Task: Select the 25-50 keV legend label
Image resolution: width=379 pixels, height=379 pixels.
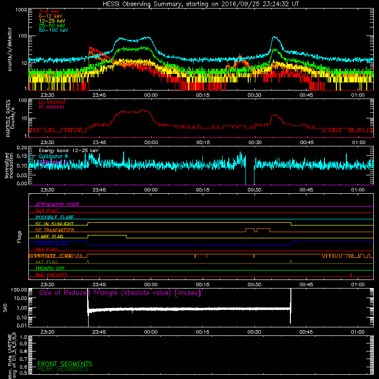Action: [x=52, y=26]
